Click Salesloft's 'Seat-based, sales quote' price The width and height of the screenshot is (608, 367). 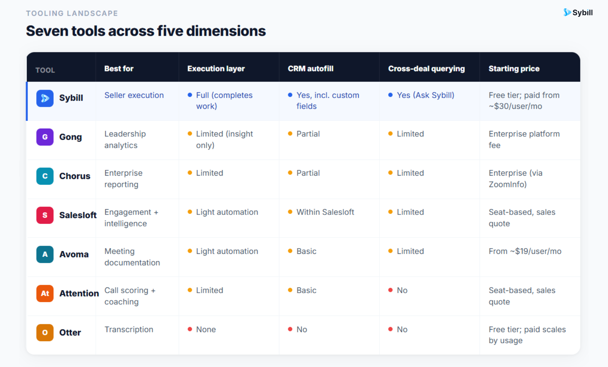(522, 218)
